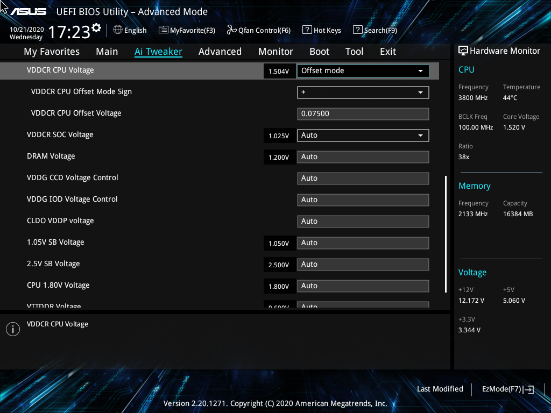Select VDDCR CPU Voltage row label
The height and width of the screenshot is (413, 551).
[60, 70]
